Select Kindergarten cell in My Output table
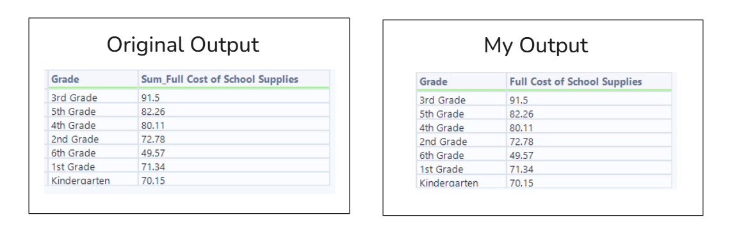739x247 pixels. [462, 182]
